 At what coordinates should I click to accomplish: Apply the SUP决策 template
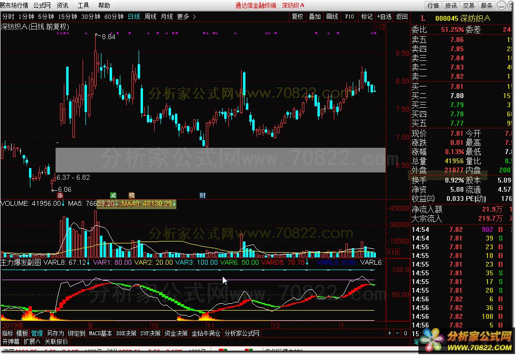pyautogui.click(x=150, y=333)
